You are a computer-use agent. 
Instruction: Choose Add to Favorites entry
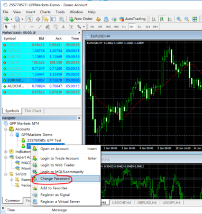coord(66,188)
